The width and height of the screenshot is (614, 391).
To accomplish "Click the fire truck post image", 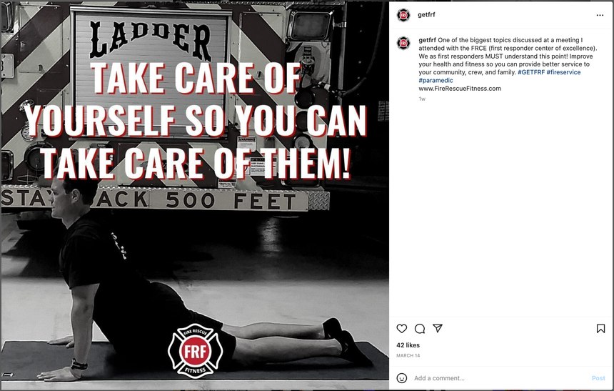I will (x=195, y=196).
